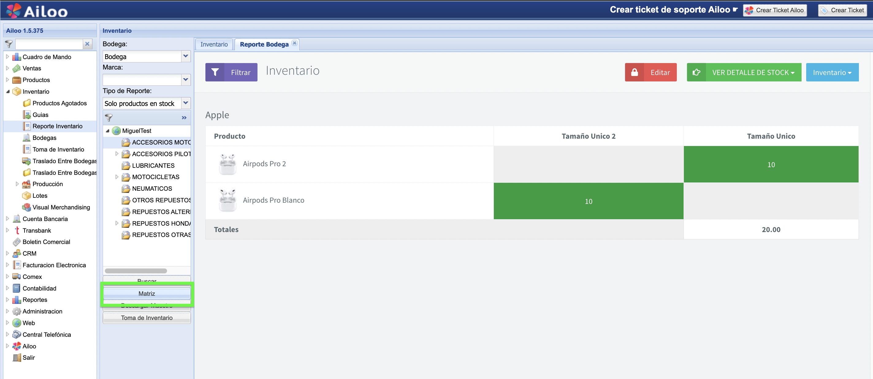
Task: Click the sidebar filter funnel icon
Action: click(9, 44)
